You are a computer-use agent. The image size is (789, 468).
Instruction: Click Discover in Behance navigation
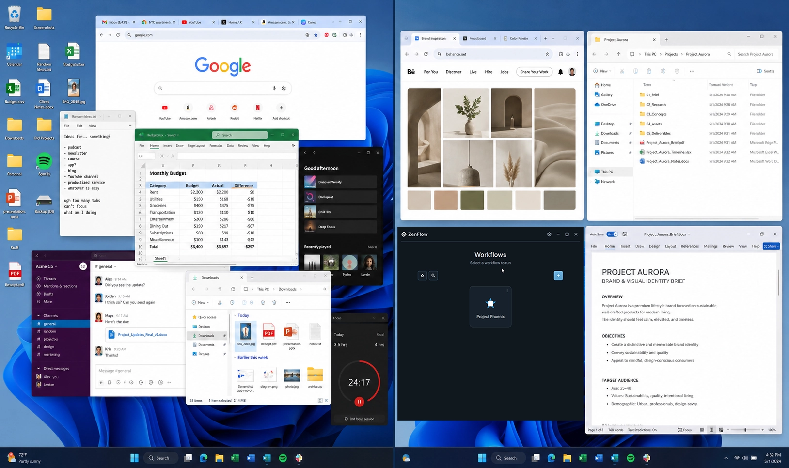tap(454, 72)
